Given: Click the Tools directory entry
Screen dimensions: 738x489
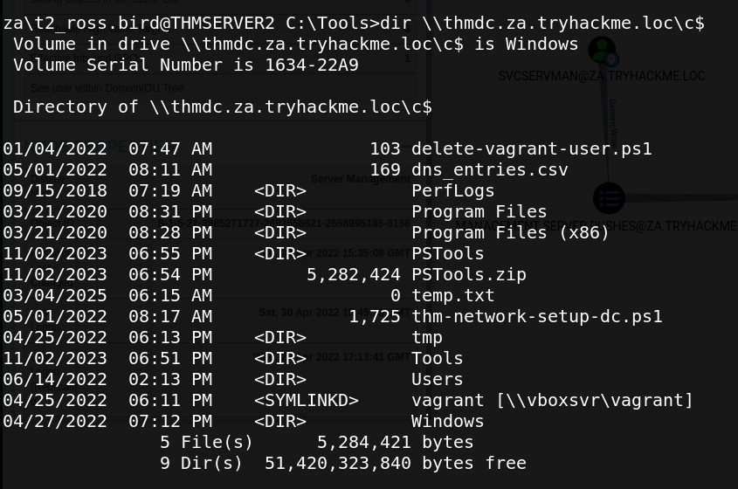Looking at the screenshot, I should [437, 358].
